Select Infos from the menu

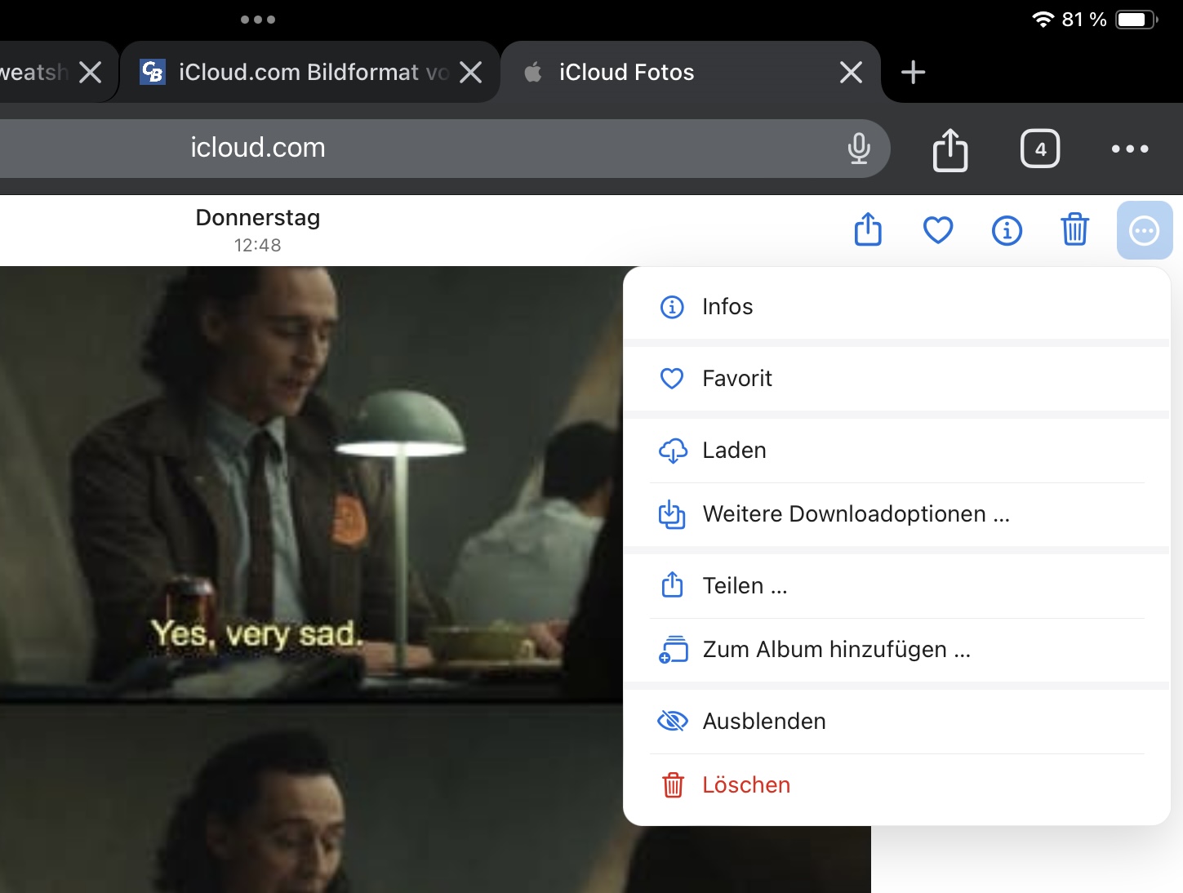[x=896, y=307]
